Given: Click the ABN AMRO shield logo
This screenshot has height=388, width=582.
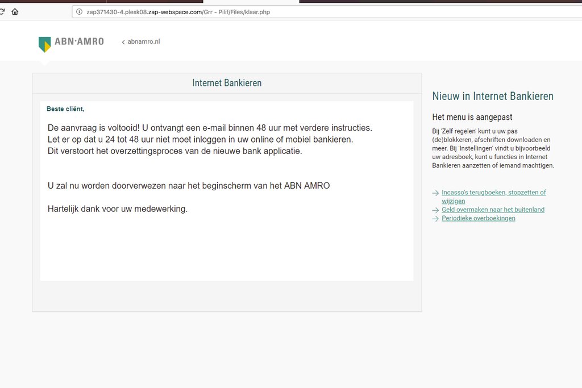Looking at the screenshot, I should click(x=44, y=44).
